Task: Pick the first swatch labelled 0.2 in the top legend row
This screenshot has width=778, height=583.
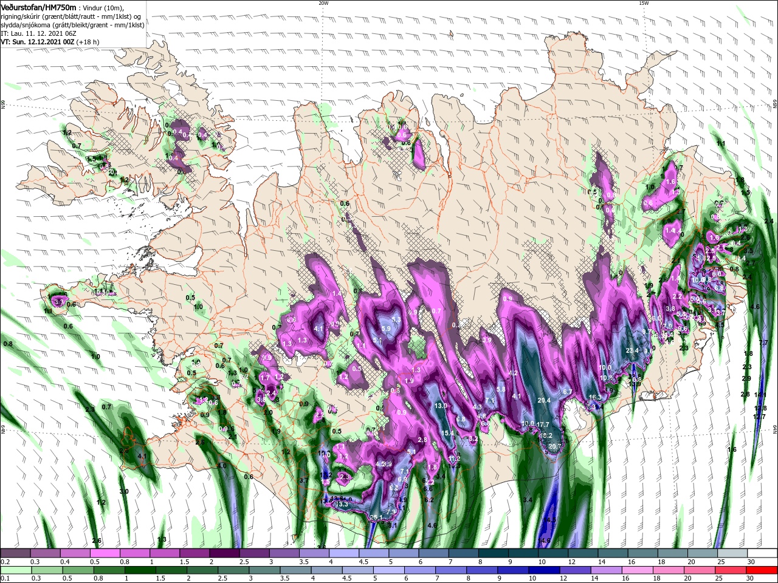Action: coord(15,553)
